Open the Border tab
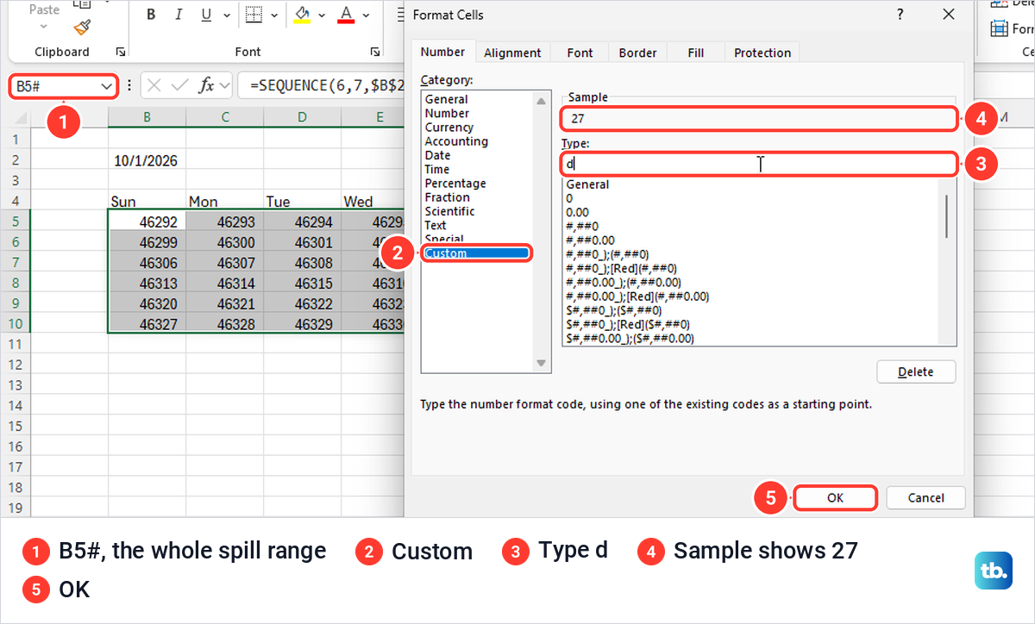1035x624 pixels. (x=637, y=53)
